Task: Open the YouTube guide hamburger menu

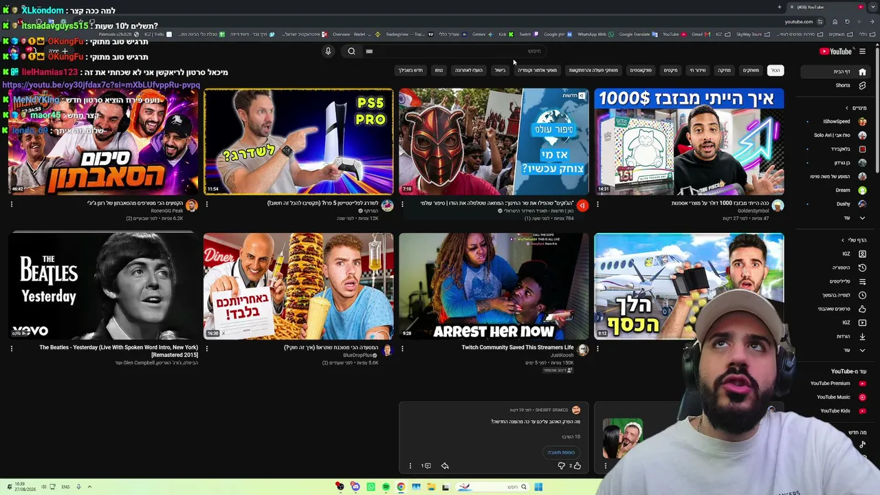Action: coord(862,51)
